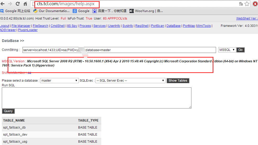The height and width of the screenshot is (145, 258).
Task: Open the Process list
Action: 85,26
